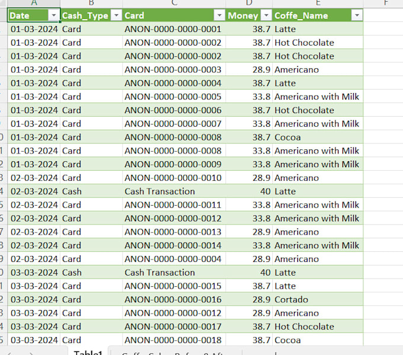Click Cocoa cell in ANON-0000-0000-0018 row

[x=318, y=340]
